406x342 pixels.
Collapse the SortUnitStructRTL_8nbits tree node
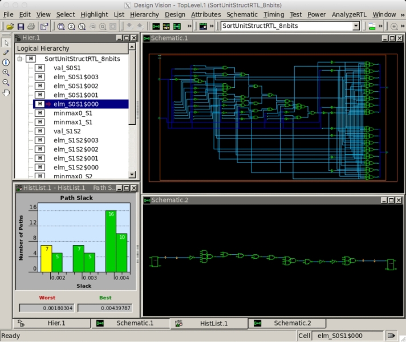pos(19,59)
